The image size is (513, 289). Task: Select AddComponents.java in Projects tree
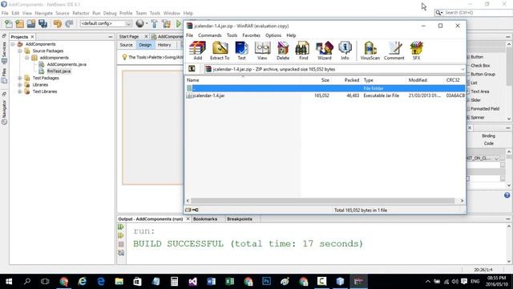coord(67,64)
